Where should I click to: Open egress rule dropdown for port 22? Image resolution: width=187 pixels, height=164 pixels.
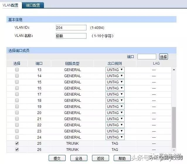coord(115,125)
